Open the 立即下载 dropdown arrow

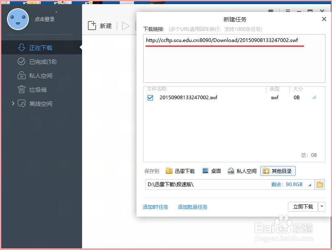322,207
